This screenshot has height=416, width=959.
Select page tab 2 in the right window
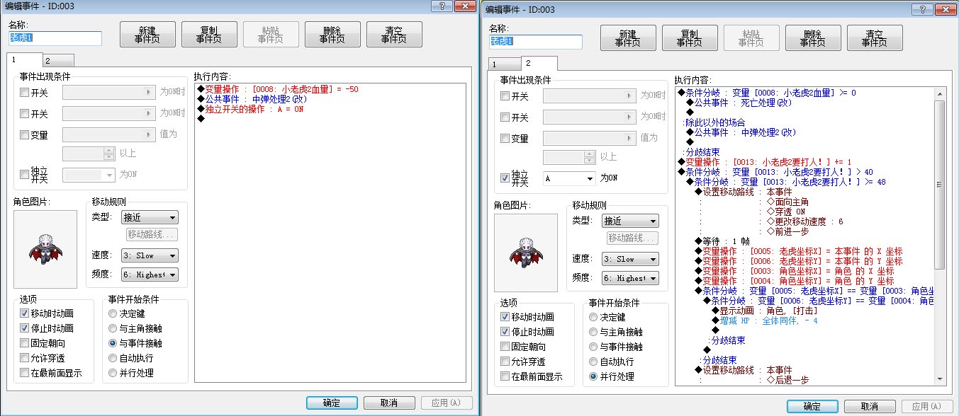[539, 63]
